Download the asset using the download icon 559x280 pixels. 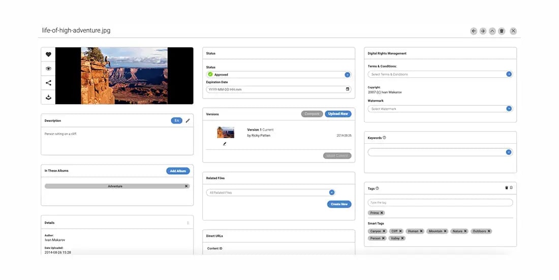pos(48,97)
